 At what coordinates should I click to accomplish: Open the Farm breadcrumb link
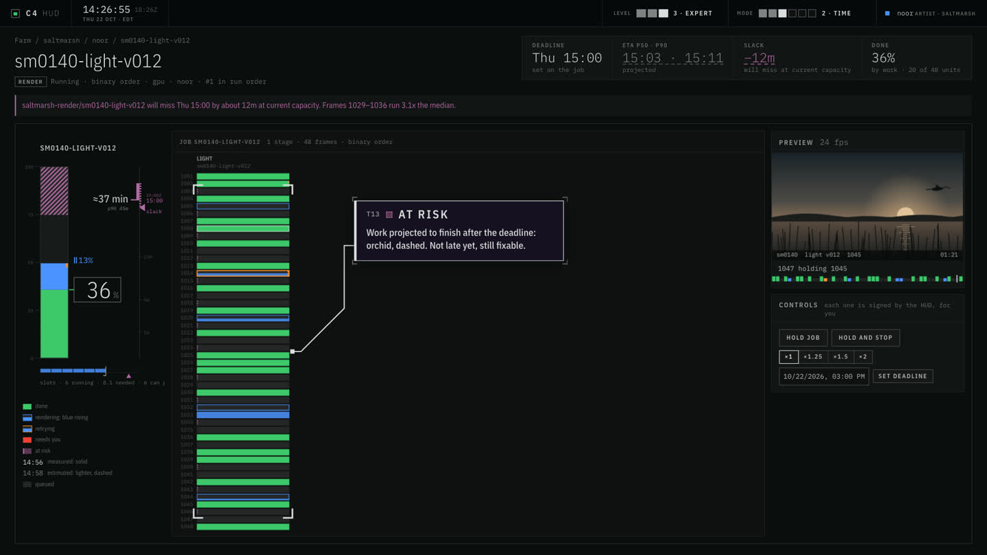[x=23, y=40]
